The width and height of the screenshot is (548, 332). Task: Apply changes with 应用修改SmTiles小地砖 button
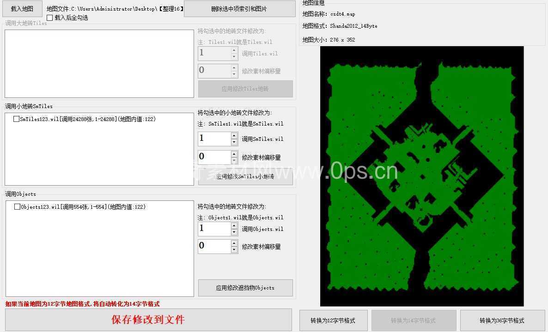pyautogui.click(x=245, y=177)
